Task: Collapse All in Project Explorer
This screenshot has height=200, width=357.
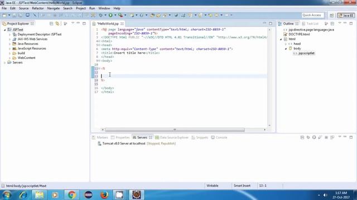Action: click(51, 23)
